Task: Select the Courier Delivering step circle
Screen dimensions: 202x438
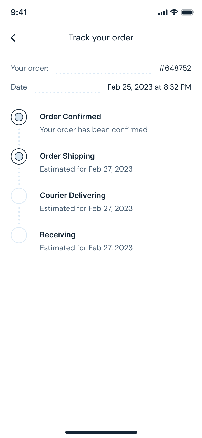Action: [x=19, y=196]
